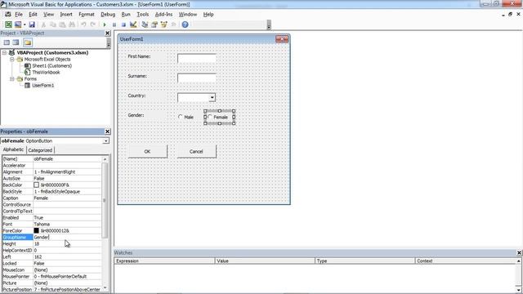Open Properties Window toolbar icon
This screenshot has height=294, width=523.
[154, 24]
